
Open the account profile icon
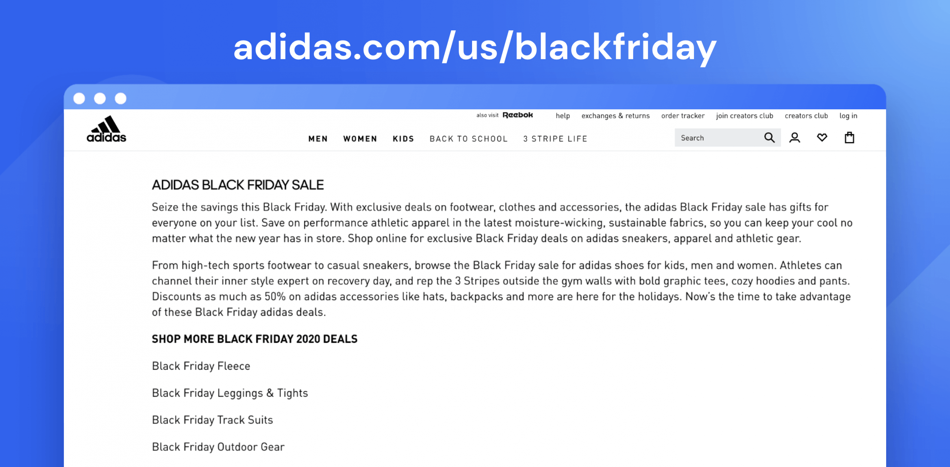[795, 138]
